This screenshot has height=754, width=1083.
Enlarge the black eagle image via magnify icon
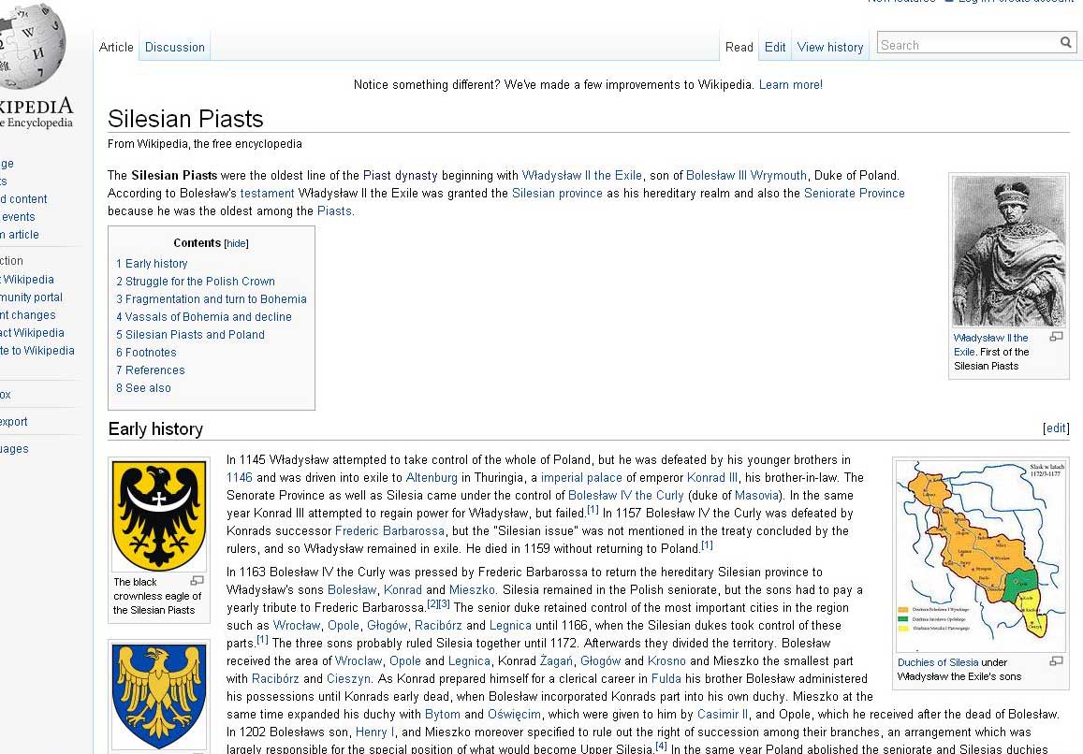point(197,581)
